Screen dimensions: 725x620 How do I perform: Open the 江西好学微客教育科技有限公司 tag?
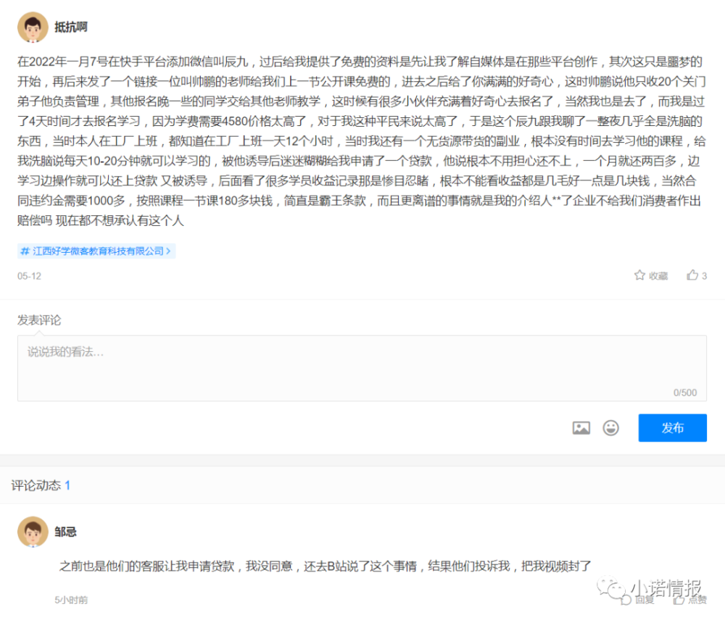(96, 251)
